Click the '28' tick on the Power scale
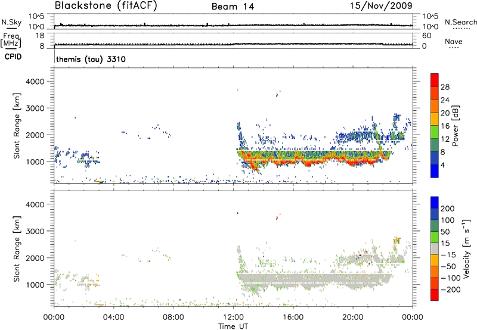Image resolution: width=477 pixels, height=330 pixels. 445,87
